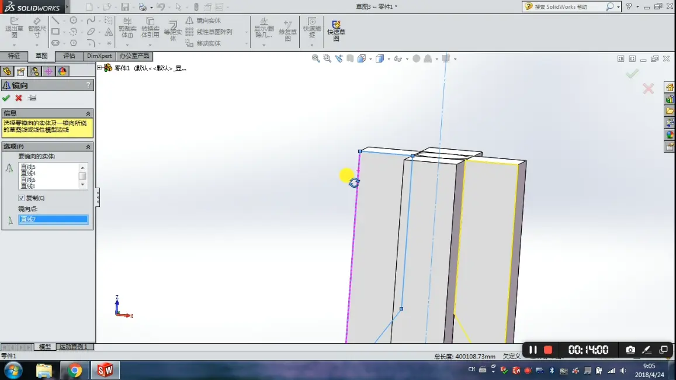Screen dimensions: 676x380
Task: Select 直线5 in entities to mirror list
Action: [28, 167]
